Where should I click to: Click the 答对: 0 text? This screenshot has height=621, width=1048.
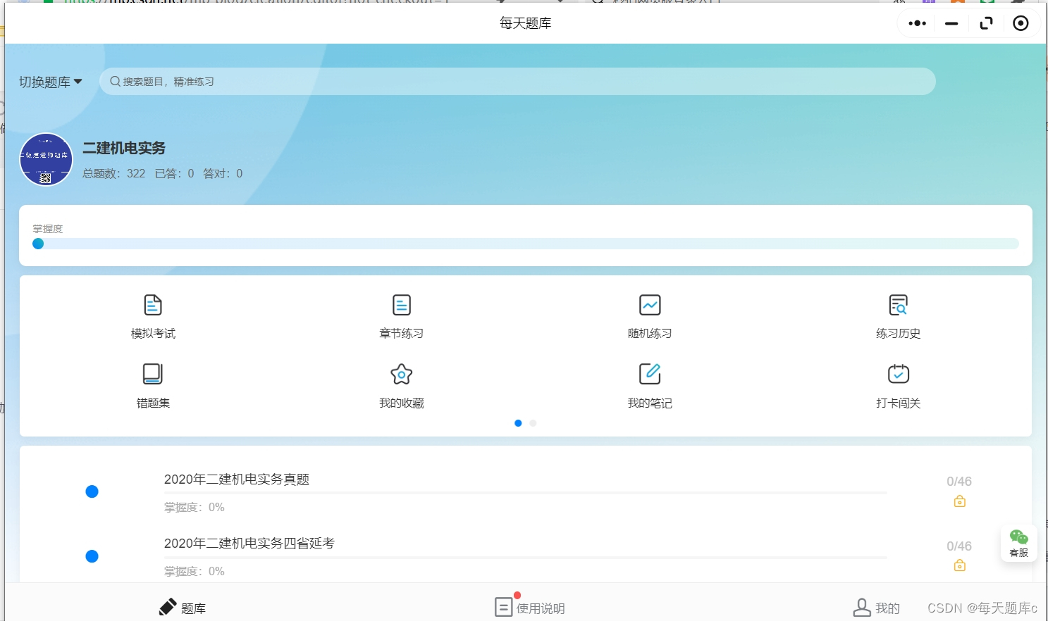223,173
